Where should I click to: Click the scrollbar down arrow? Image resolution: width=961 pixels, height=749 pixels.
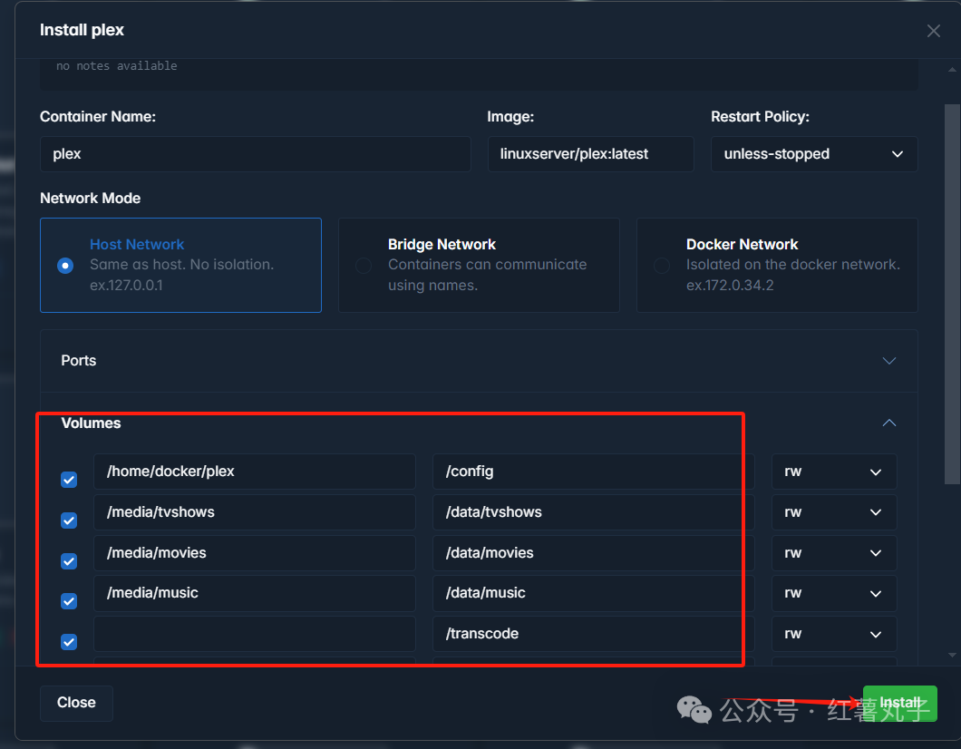pyautogui.click(x=952, y=656)
